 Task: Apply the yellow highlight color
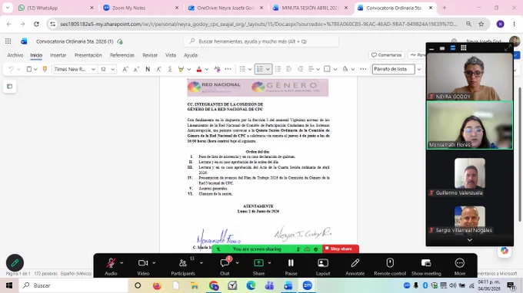[x=181, y=69]
